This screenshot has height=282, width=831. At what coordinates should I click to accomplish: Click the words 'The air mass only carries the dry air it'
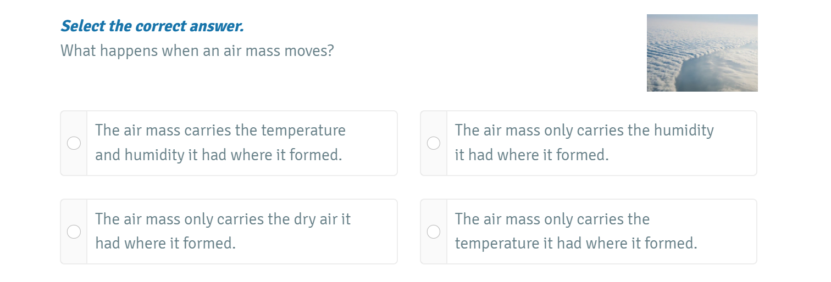(x=223, y=219)
